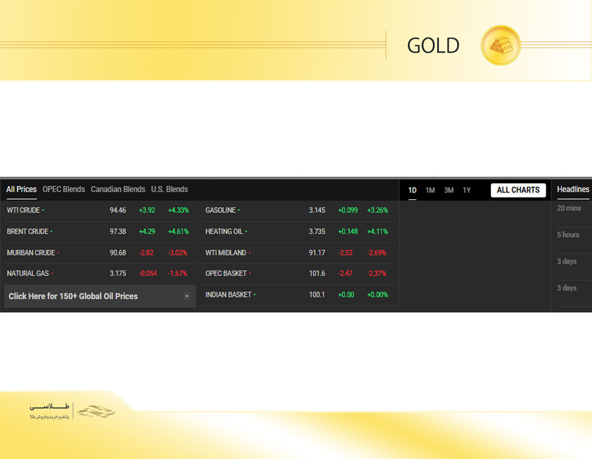Image resolution: width=592 pixels, height=459 pixels.
Task: Click Natural Gas price 3.175
Action: click(x=118, y=274)
